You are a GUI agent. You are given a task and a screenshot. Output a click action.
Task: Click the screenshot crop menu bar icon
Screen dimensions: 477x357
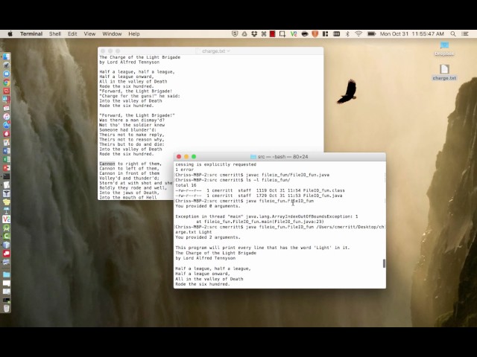click(282, 34)
